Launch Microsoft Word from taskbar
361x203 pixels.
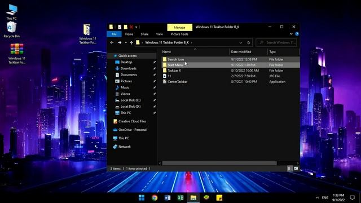click(x=168, y=198)
